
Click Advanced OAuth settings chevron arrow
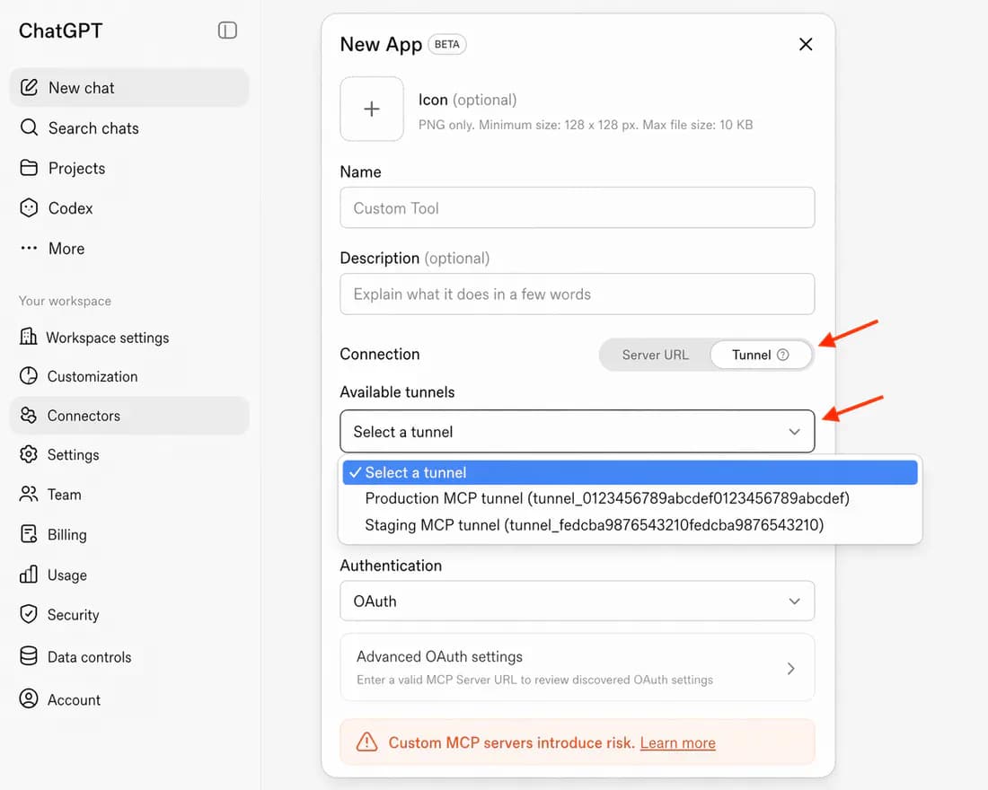[x=790, y=669]
